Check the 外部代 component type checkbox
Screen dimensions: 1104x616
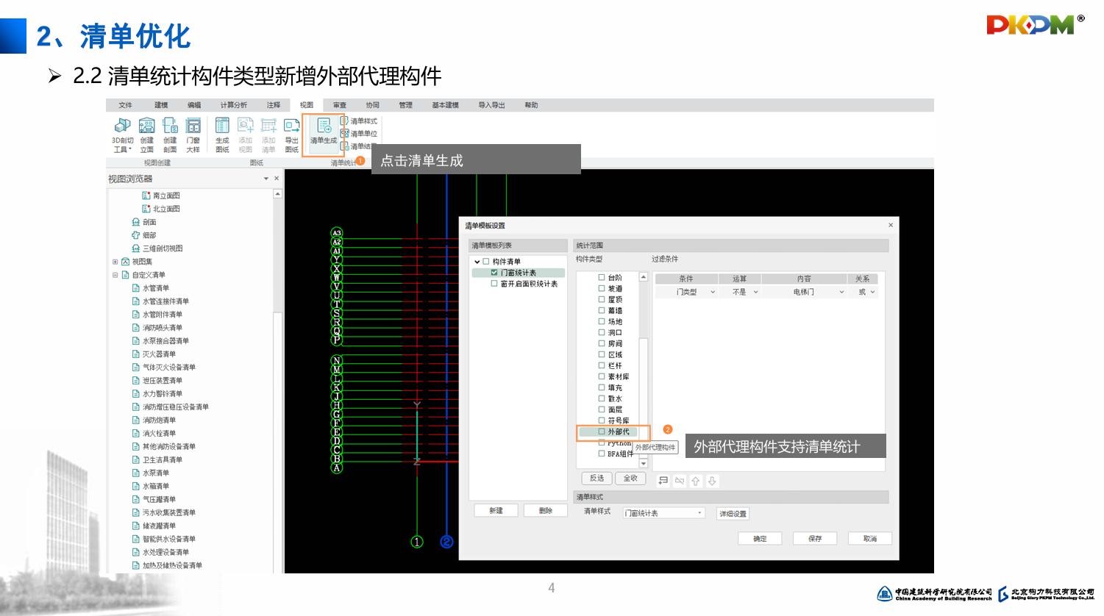(x=602, y=431)
